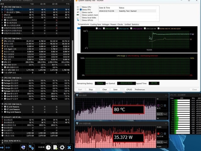This screenshot has width=201, height=151.
Task: Click the blue X close-sensors icon
Action: (69, 147)
